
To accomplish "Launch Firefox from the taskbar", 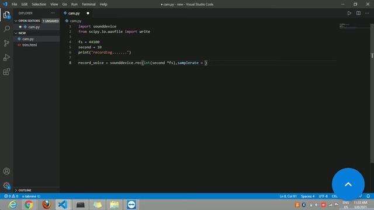I will click(x=46, y=205).
